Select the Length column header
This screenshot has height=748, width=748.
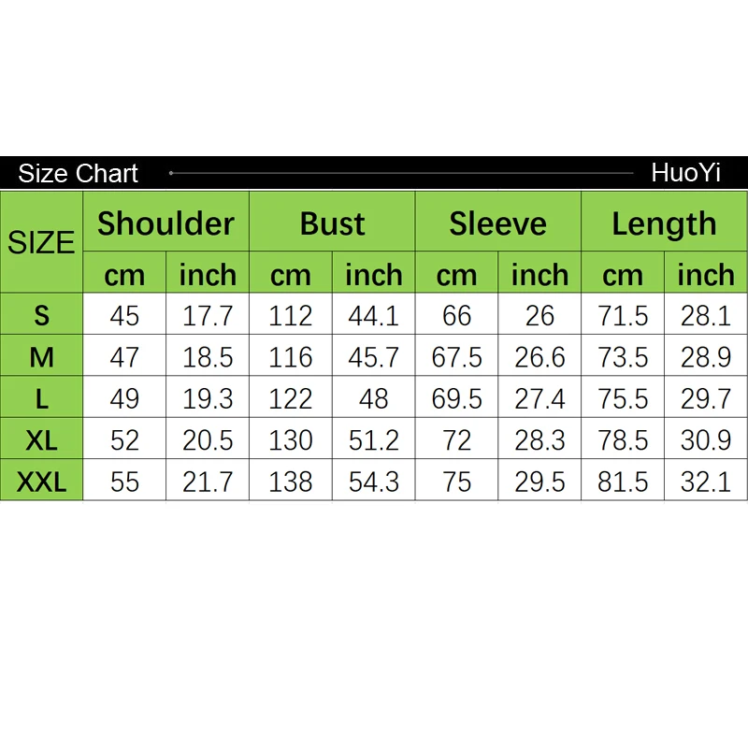click(x=664, y=223)
